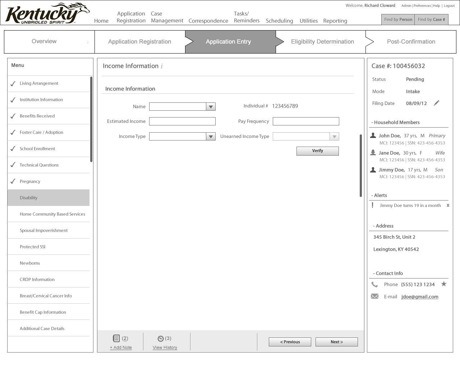The height and width of the screenshot is (368, 460).
Task: Click the Logout link
Action: (x=449, y=6)
